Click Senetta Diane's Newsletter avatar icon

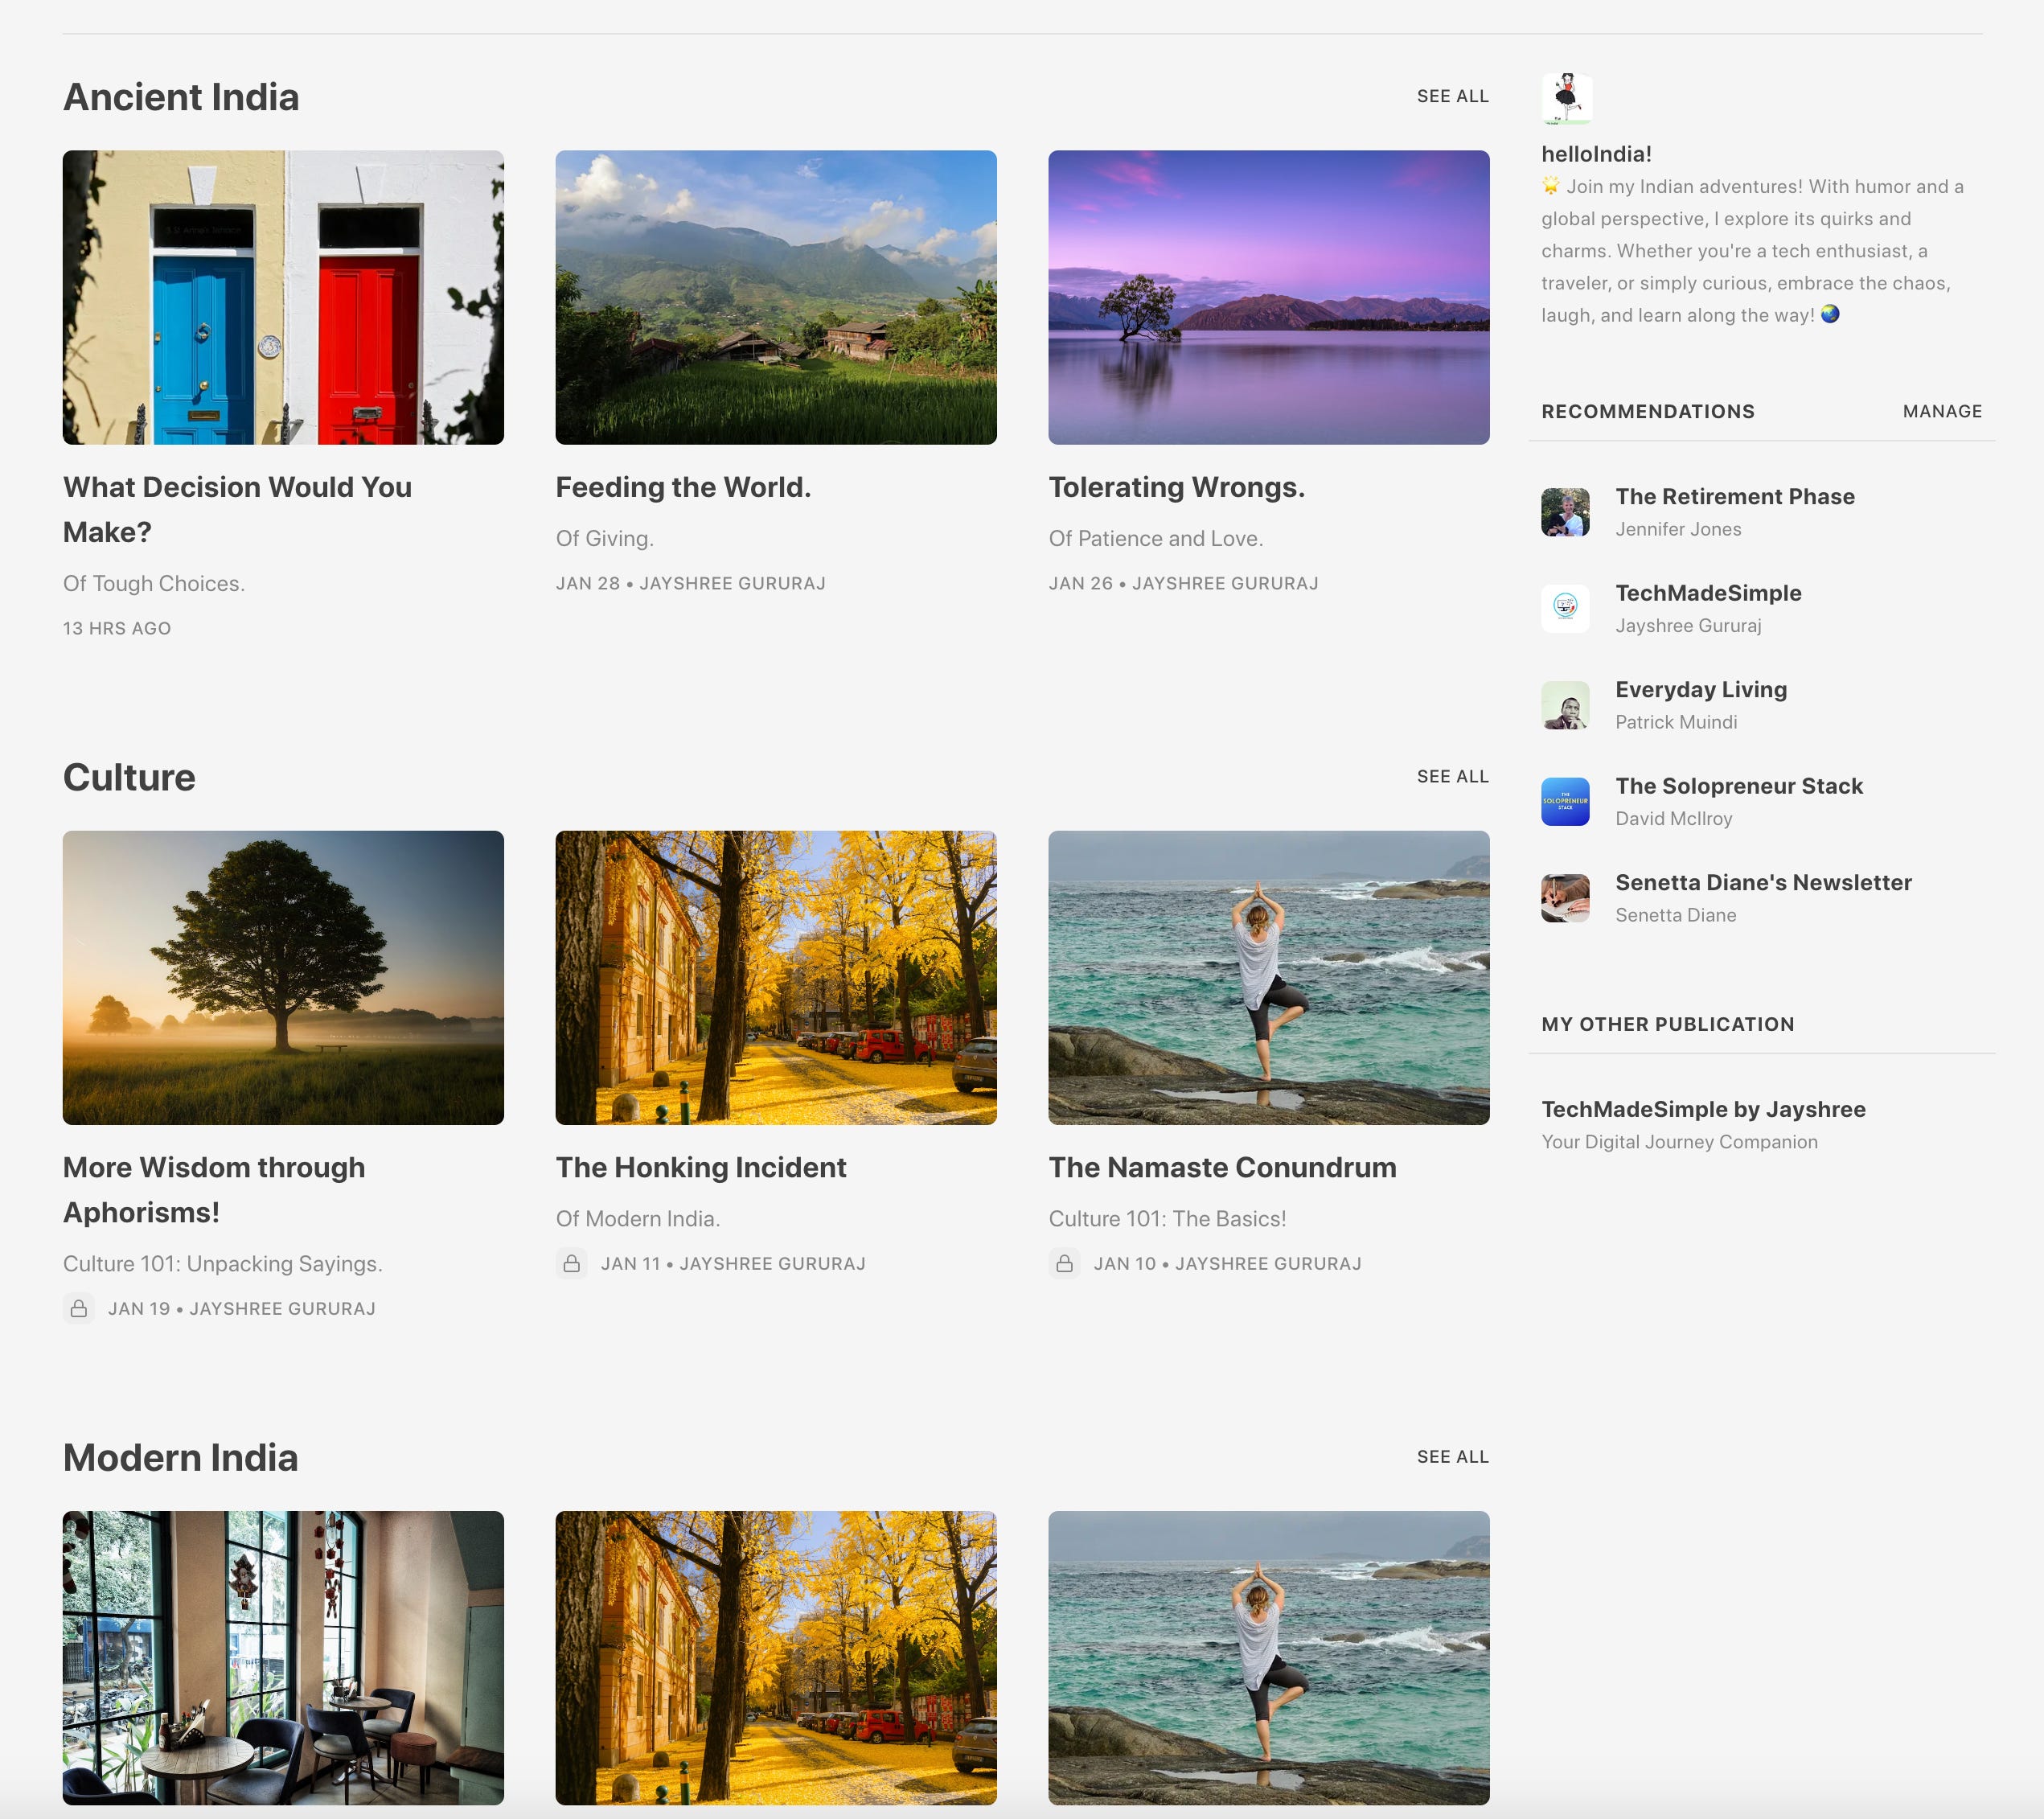pos(1565,897)
